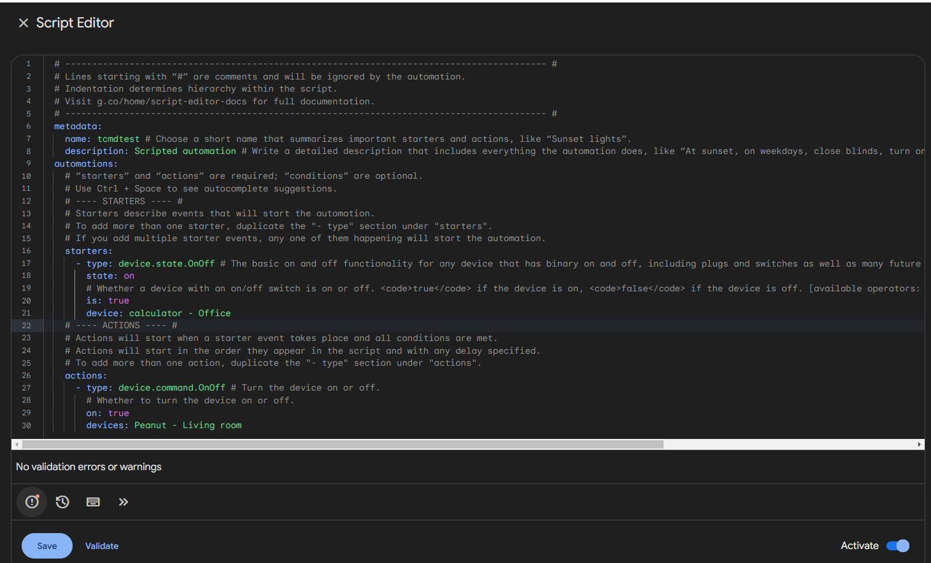Click line number 1 in the gutter
Screen dimensions: 931x563
29,64
